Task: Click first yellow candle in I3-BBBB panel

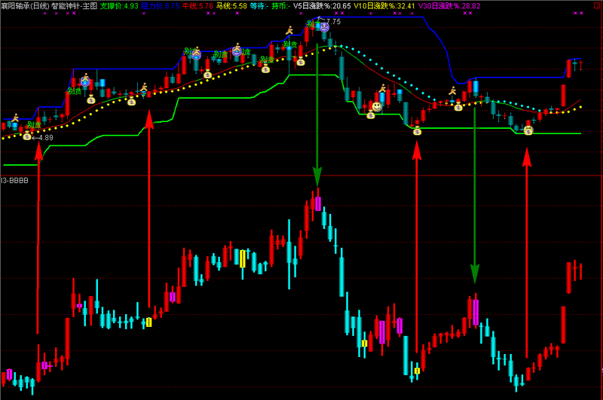Action: tap(148, 322)
